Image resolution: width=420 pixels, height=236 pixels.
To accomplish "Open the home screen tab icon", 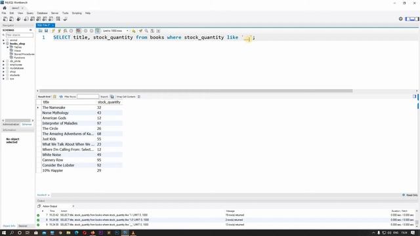I will [x=5, y=8].
